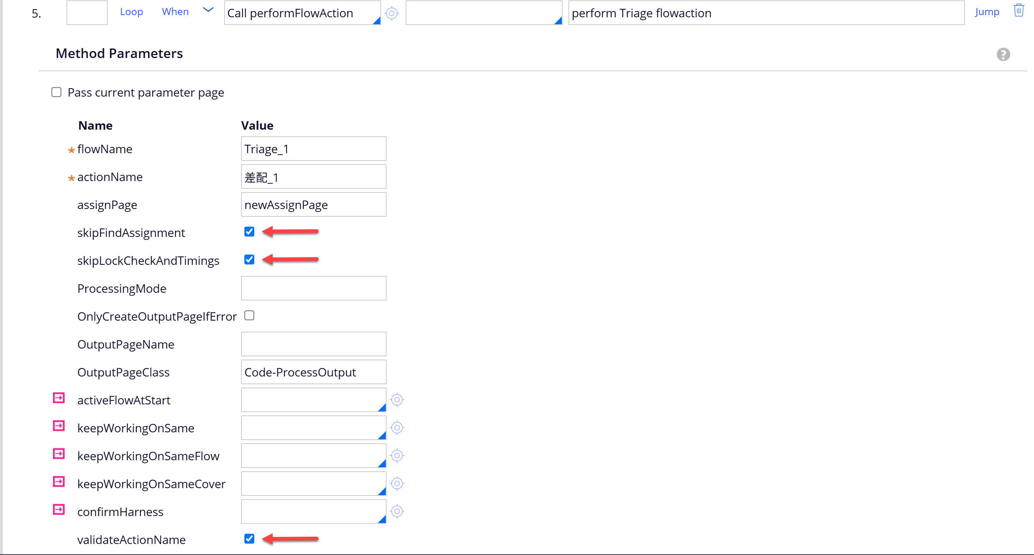This screenshot has width=1034, height=555.
Task: Open the Method Parameters help icon
Action: coord(1003,54)
